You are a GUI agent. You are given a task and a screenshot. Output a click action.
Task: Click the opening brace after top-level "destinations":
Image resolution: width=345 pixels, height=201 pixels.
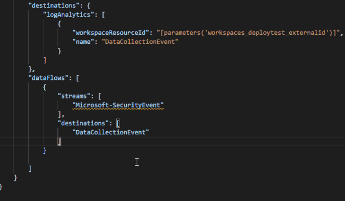(89, 6)
